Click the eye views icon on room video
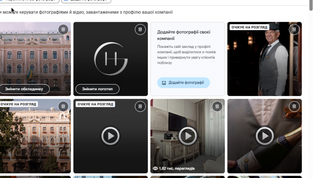The width and height of the screenshot is (313, 178). point(155,168)
